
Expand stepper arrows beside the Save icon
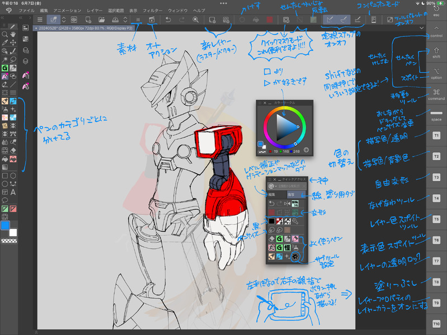coord(125,20)
